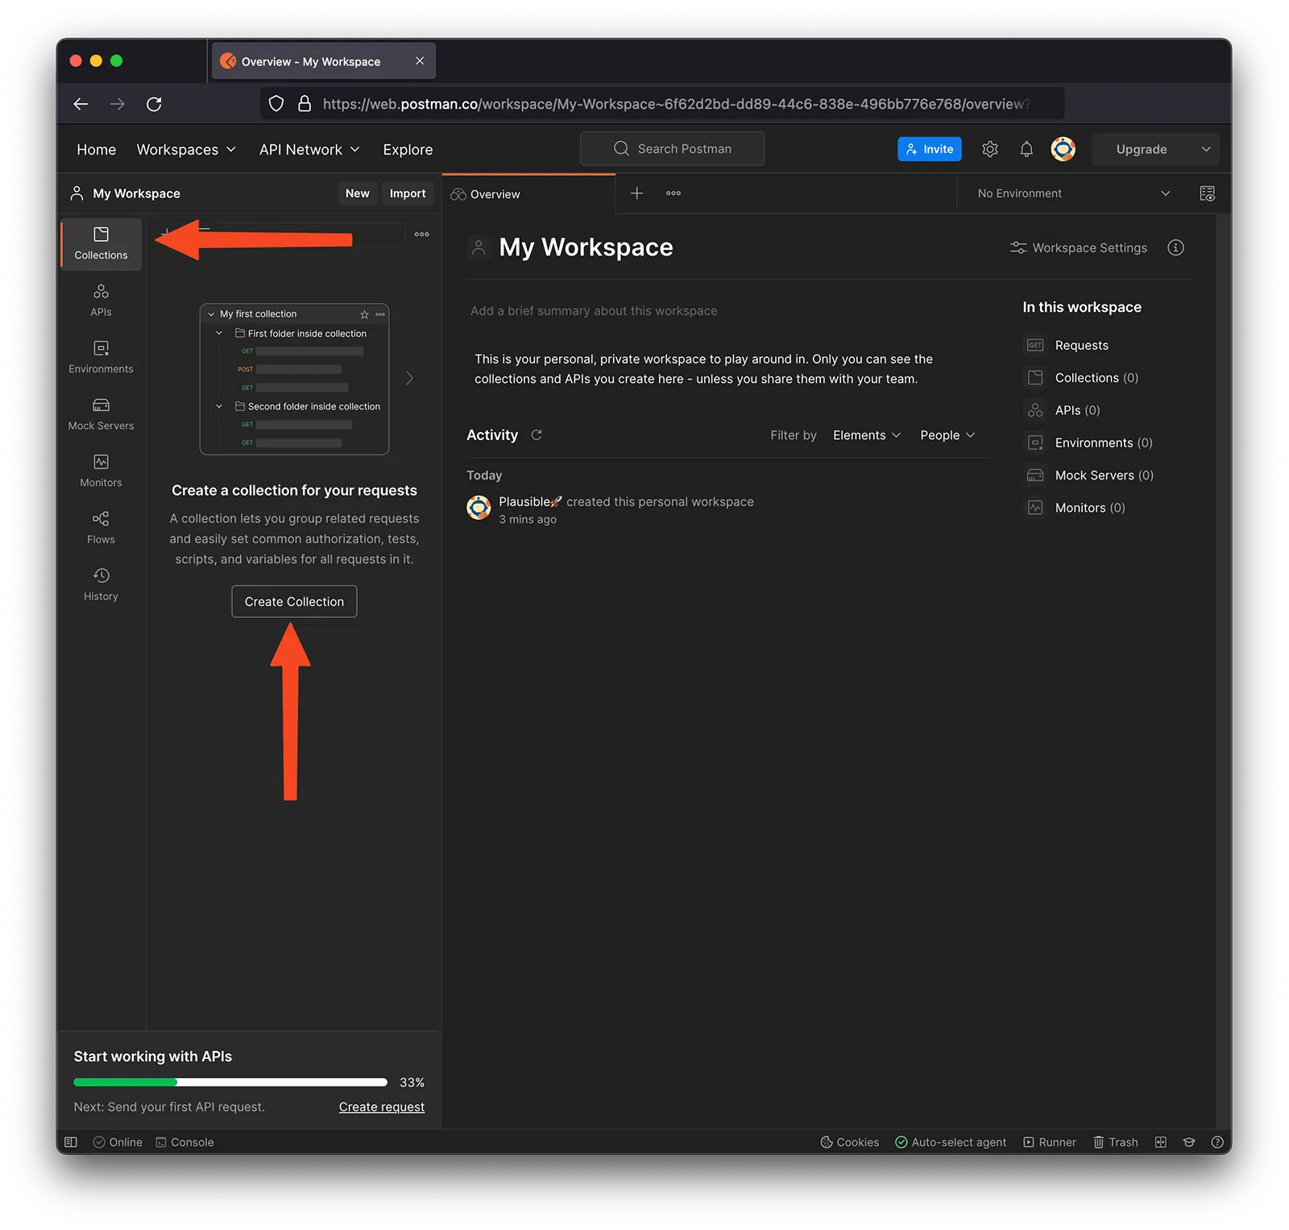Click the Create Collection button
1289x1230 pixels.
[294, 601]
